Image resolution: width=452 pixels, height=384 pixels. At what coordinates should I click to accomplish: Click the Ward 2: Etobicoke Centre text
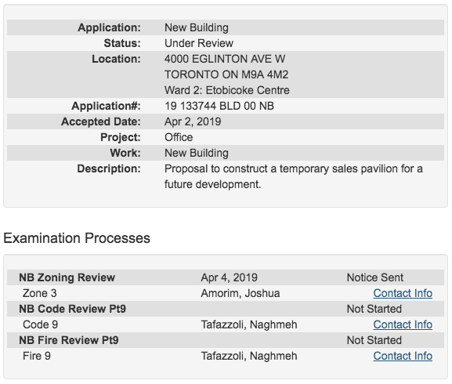pos(227,90)
